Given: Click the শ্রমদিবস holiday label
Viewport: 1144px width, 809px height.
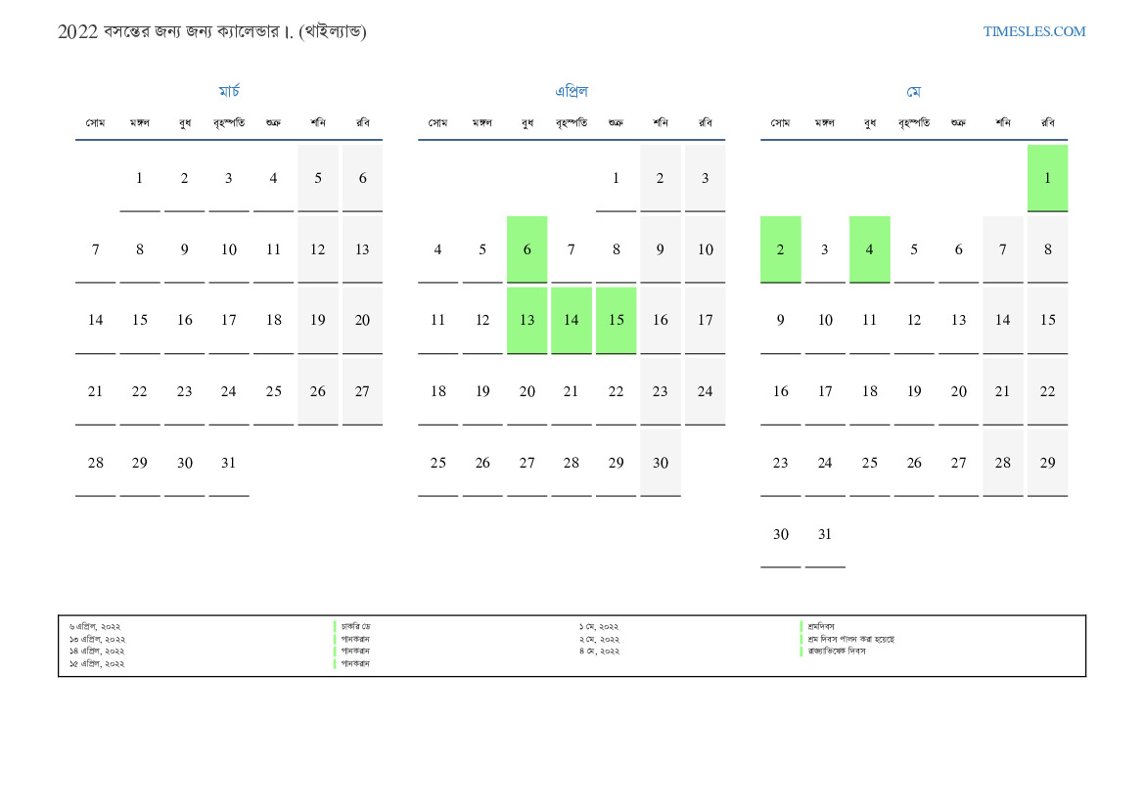Looking at the screenshot, I should [x=821, y=627].
